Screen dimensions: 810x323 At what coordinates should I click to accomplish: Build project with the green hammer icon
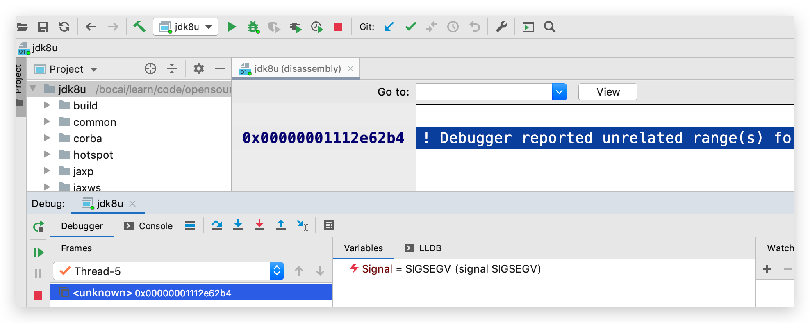(x=139, y=27)
